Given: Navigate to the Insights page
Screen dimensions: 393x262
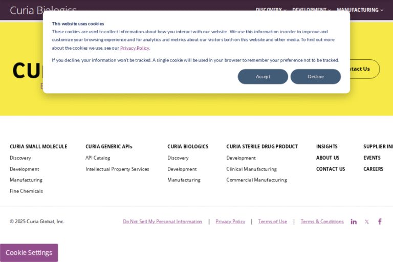Looking at the screenshot, I should pos(326,147).
